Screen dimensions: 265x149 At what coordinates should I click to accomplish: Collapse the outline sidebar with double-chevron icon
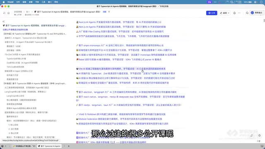click(4, 22)
